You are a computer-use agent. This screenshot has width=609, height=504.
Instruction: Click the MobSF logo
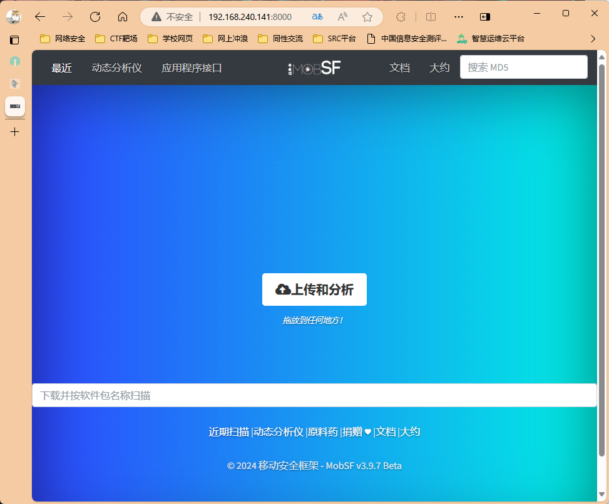[314, 68]
